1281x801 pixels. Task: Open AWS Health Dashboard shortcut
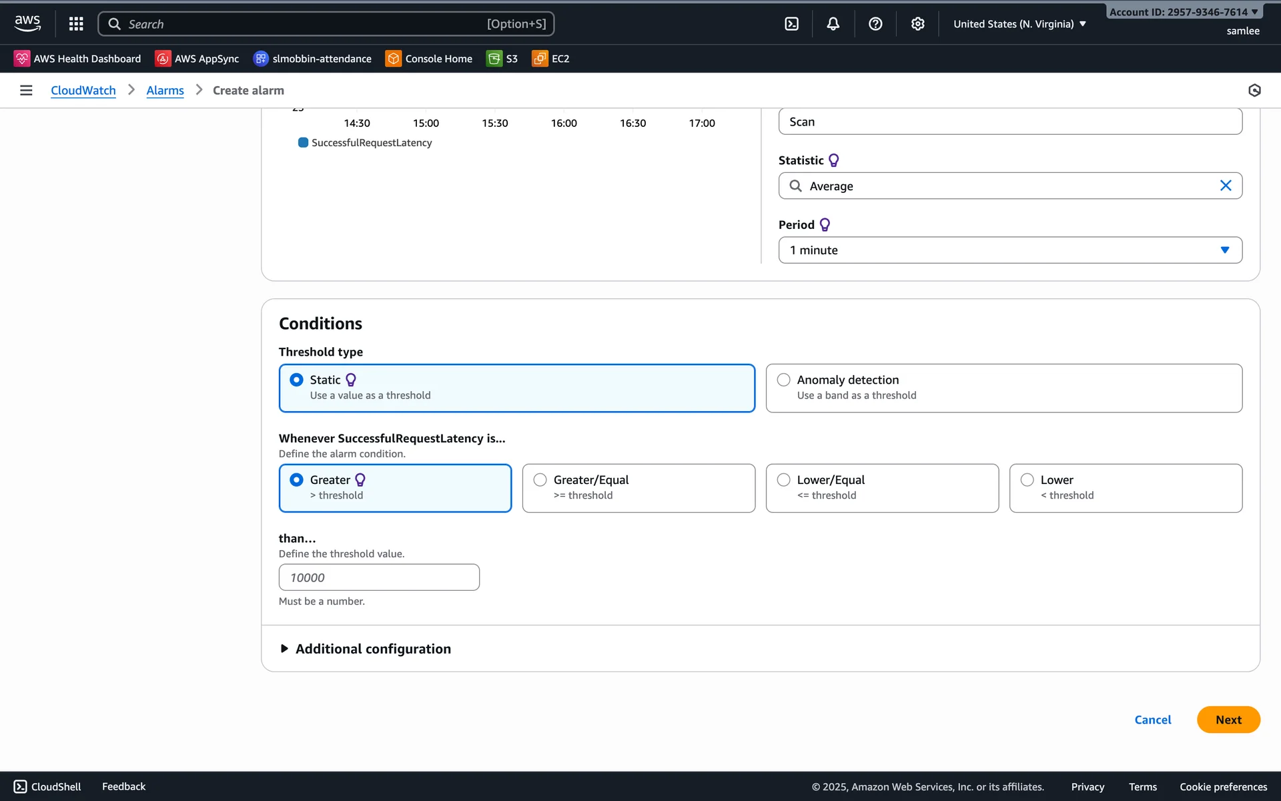coord(77,59)
